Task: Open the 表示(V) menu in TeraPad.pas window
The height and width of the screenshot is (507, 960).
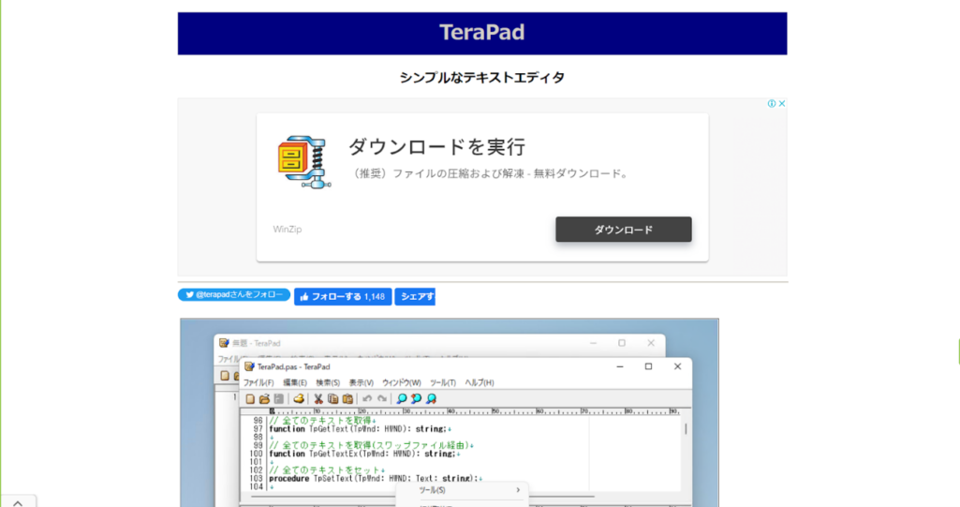Action: (362, 382)
